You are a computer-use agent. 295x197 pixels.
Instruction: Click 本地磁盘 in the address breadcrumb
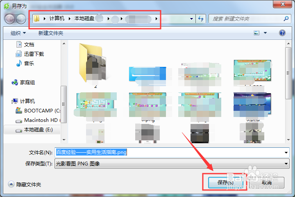pos(84,18)
